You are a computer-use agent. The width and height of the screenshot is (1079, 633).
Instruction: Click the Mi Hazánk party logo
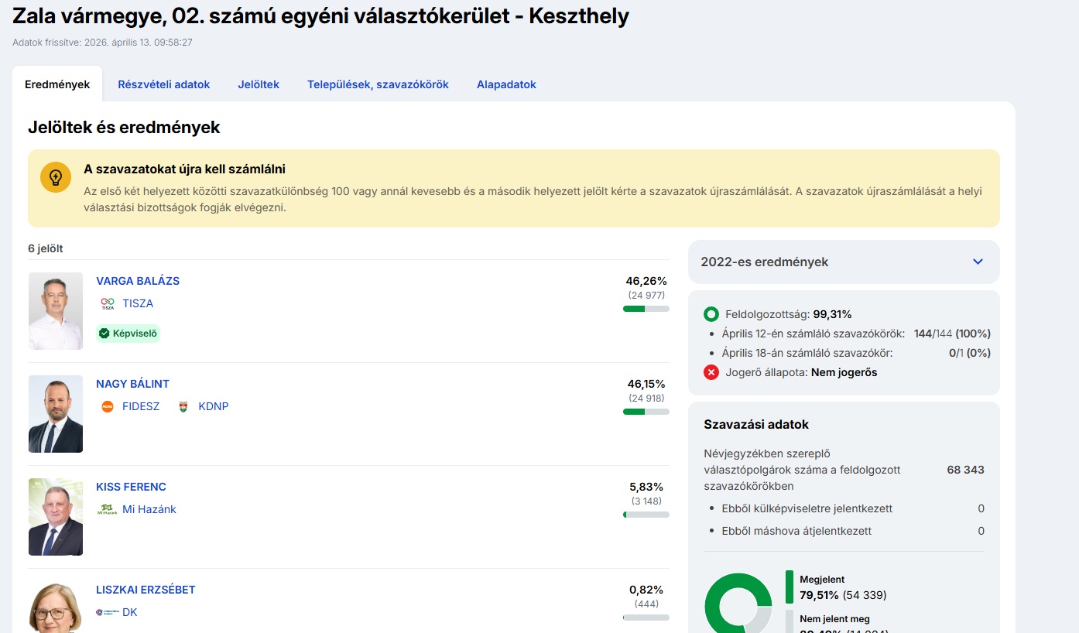(108, 509)
